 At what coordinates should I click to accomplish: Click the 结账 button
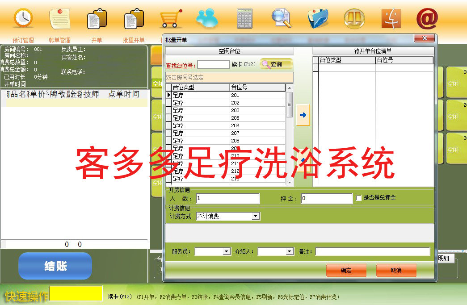click(x=55, y=266)
